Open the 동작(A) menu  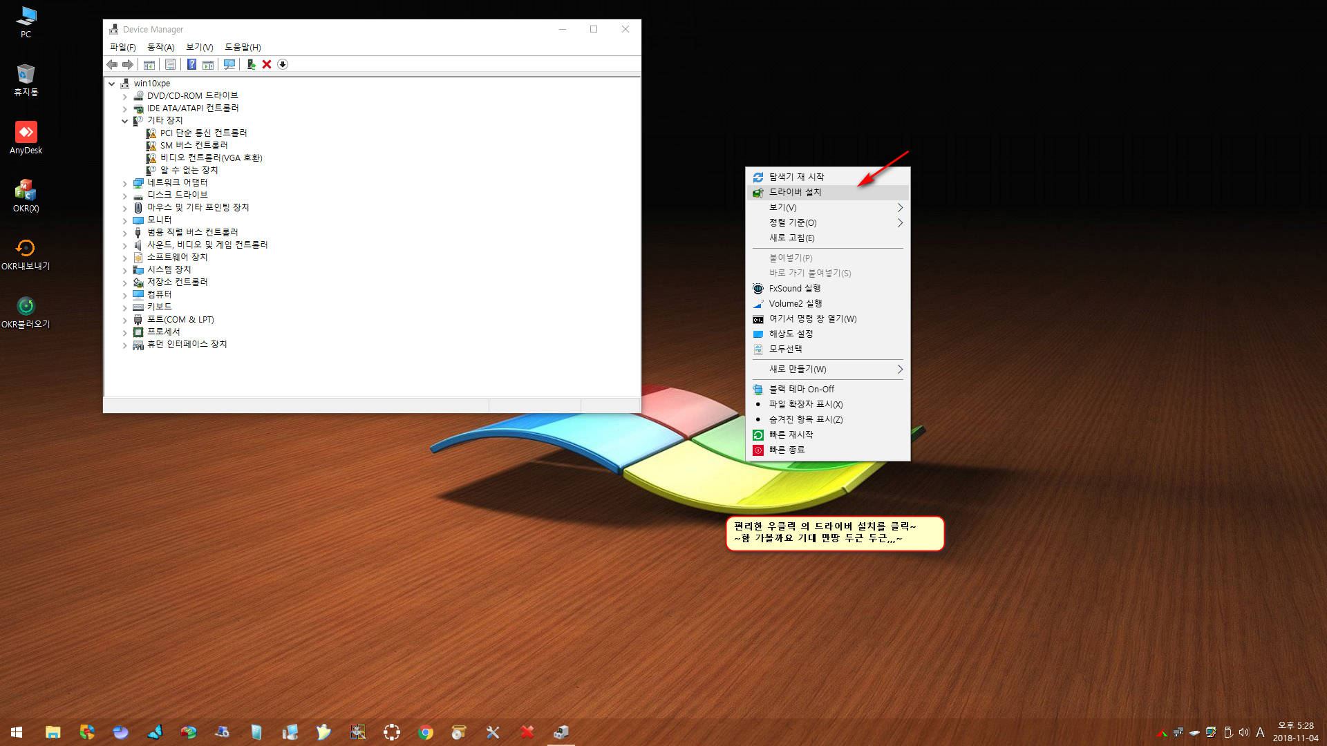pyautogui.click(x=160, y=47)
